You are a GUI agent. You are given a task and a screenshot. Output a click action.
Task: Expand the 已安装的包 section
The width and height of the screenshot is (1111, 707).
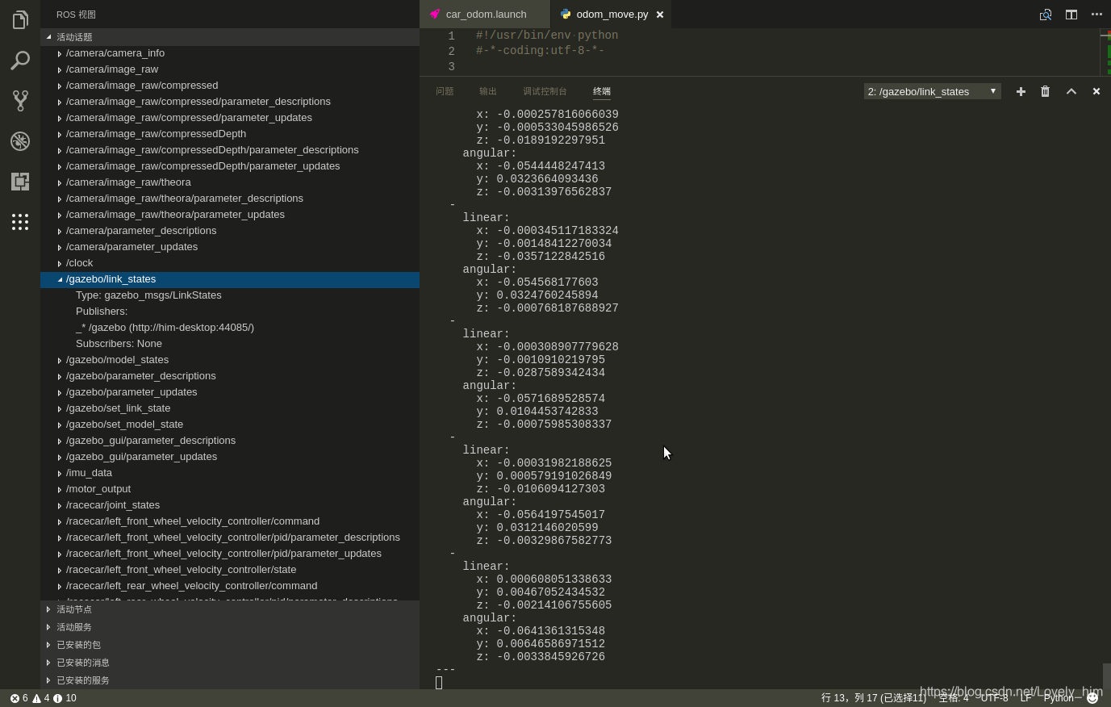click(x=230, y=645)
